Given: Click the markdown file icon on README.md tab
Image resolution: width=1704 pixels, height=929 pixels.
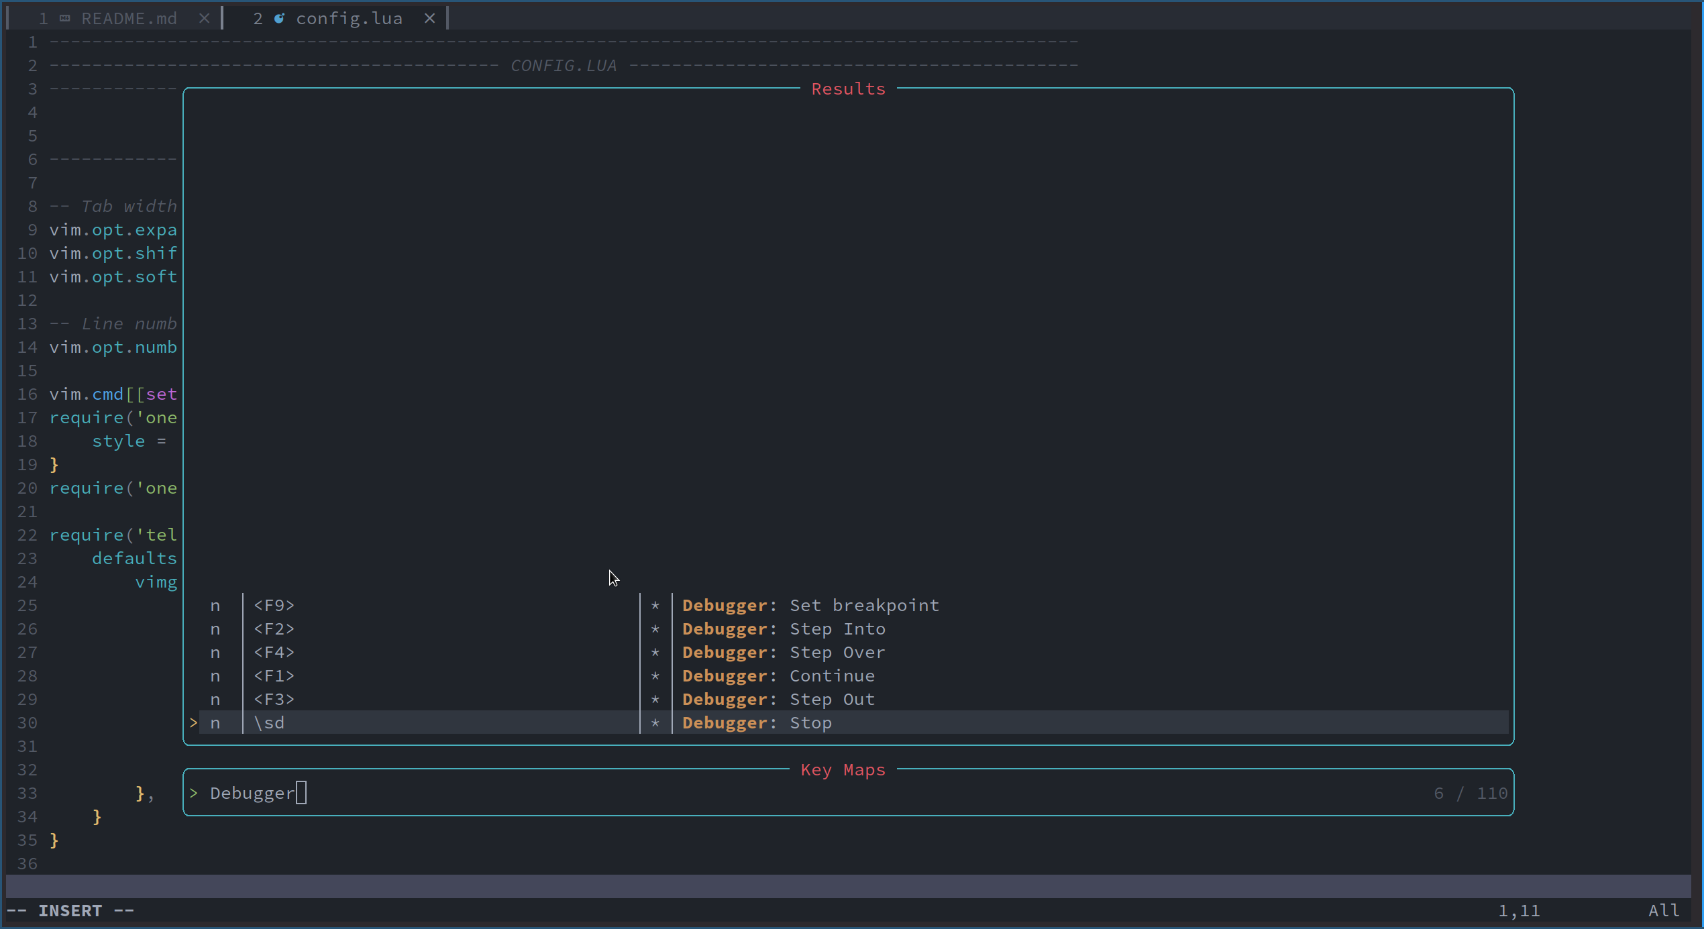Looking at the screenshot, I should click(x=65, y=18).
